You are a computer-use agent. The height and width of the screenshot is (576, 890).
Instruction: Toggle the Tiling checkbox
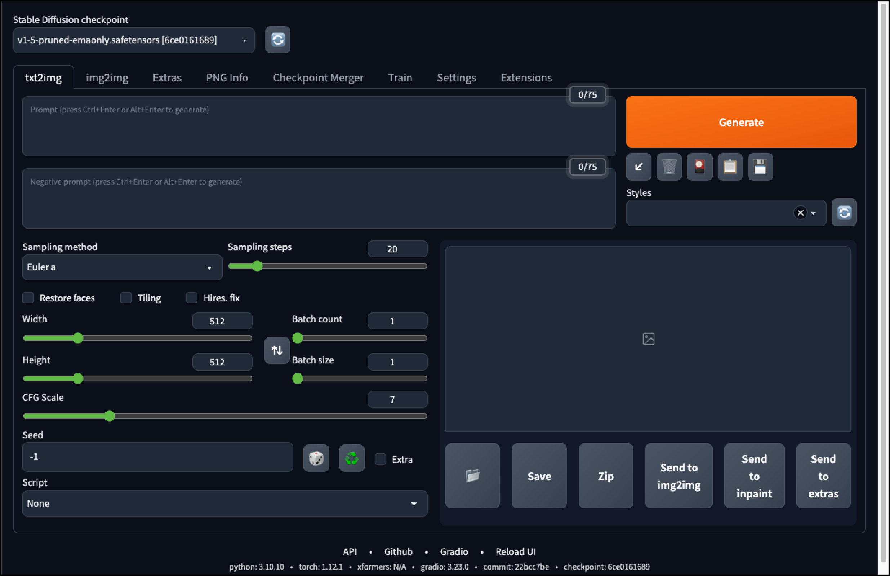pyautogui.click(x=126, y=298)
